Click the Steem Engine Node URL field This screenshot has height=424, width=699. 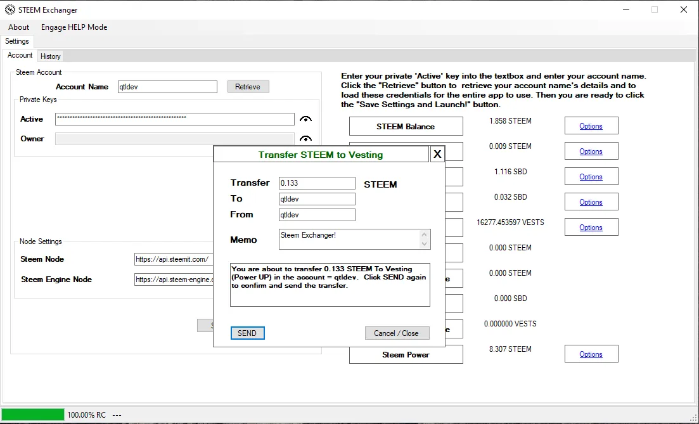tap(174, 279)
